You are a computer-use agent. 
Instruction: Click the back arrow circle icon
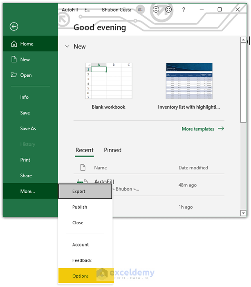click(14, 27)
